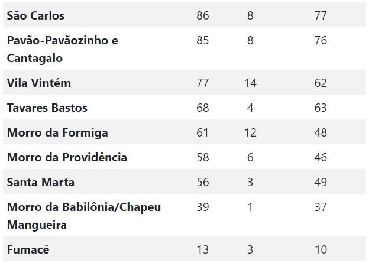Click value 39 in Morro da Babilônia row
Screen dimensions: 372x263
click(203, 207)
